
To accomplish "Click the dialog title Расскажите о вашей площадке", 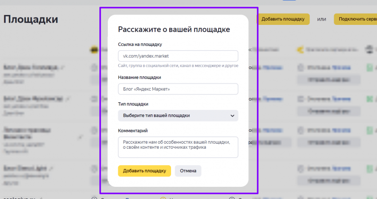I will point(174,29).
